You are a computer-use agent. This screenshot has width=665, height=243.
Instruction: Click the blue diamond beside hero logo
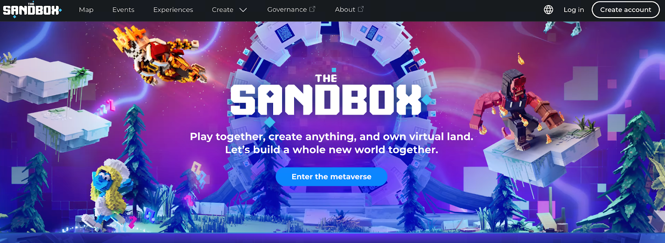[426, 100]
